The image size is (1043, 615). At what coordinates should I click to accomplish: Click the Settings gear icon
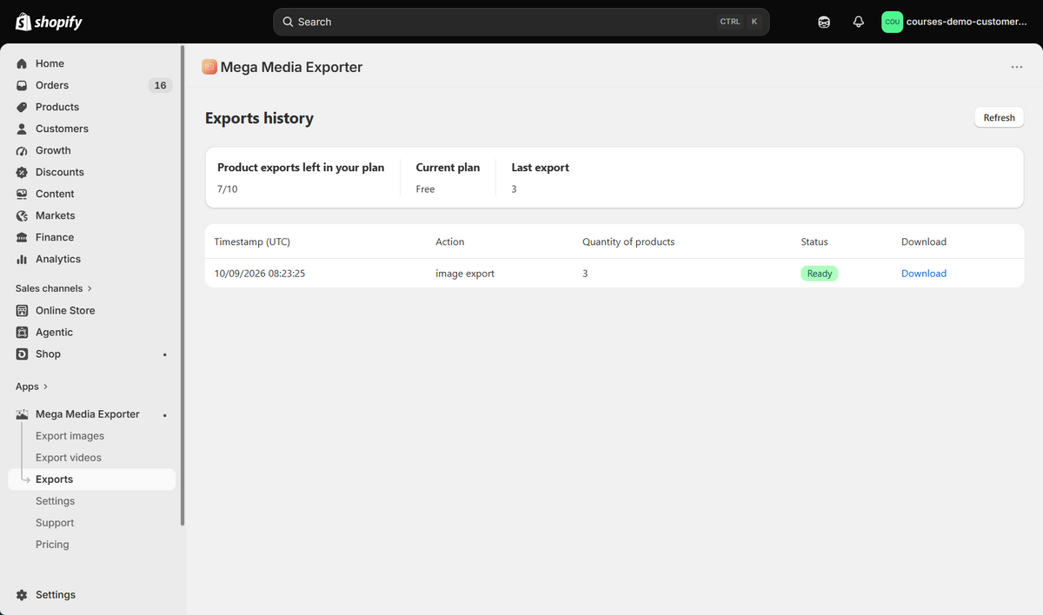tap(22, 595)
